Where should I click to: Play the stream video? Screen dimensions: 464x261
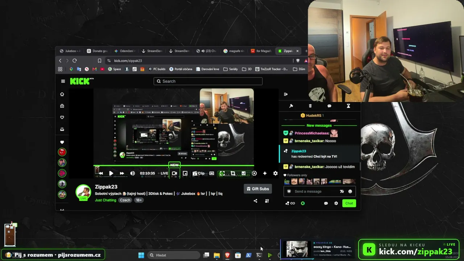(111, 173)
